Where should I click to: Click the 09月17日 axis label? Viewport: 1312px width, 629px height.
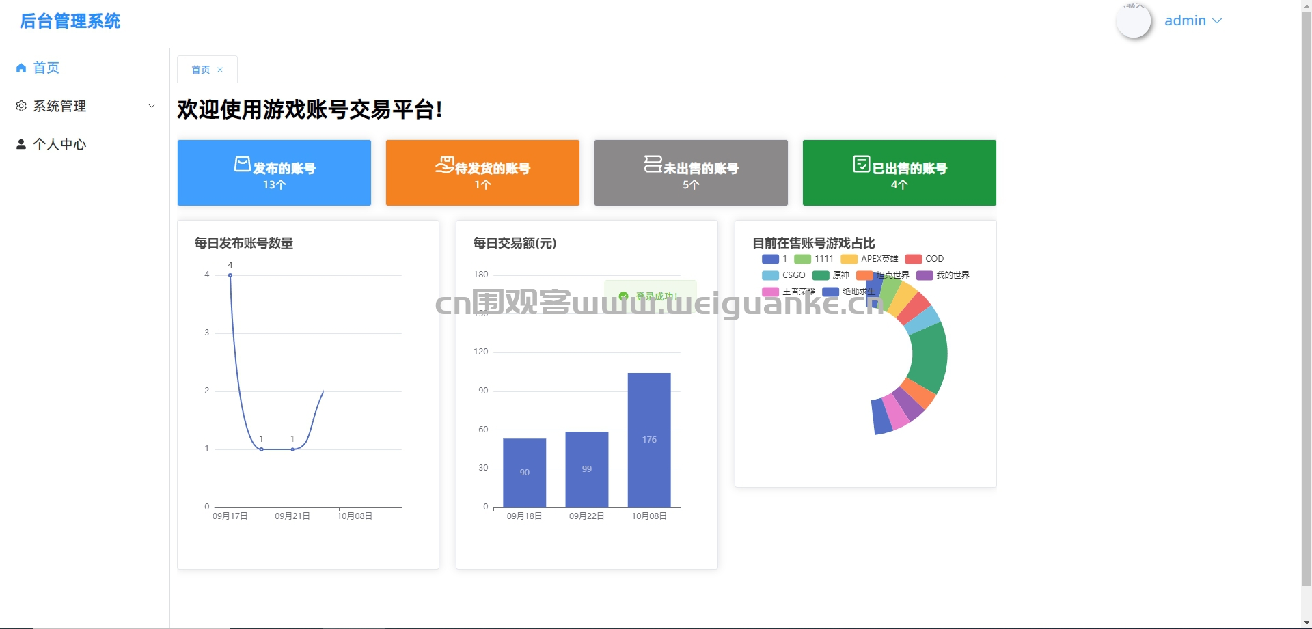coord(230,516)
